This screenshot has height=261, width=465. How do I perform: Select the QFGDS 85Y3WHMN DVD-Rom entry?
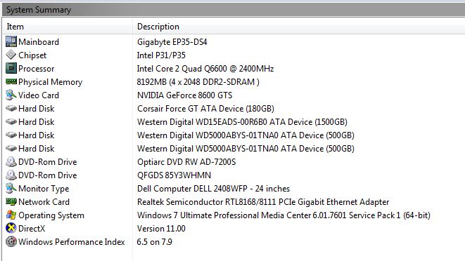[x=174, y=175]
